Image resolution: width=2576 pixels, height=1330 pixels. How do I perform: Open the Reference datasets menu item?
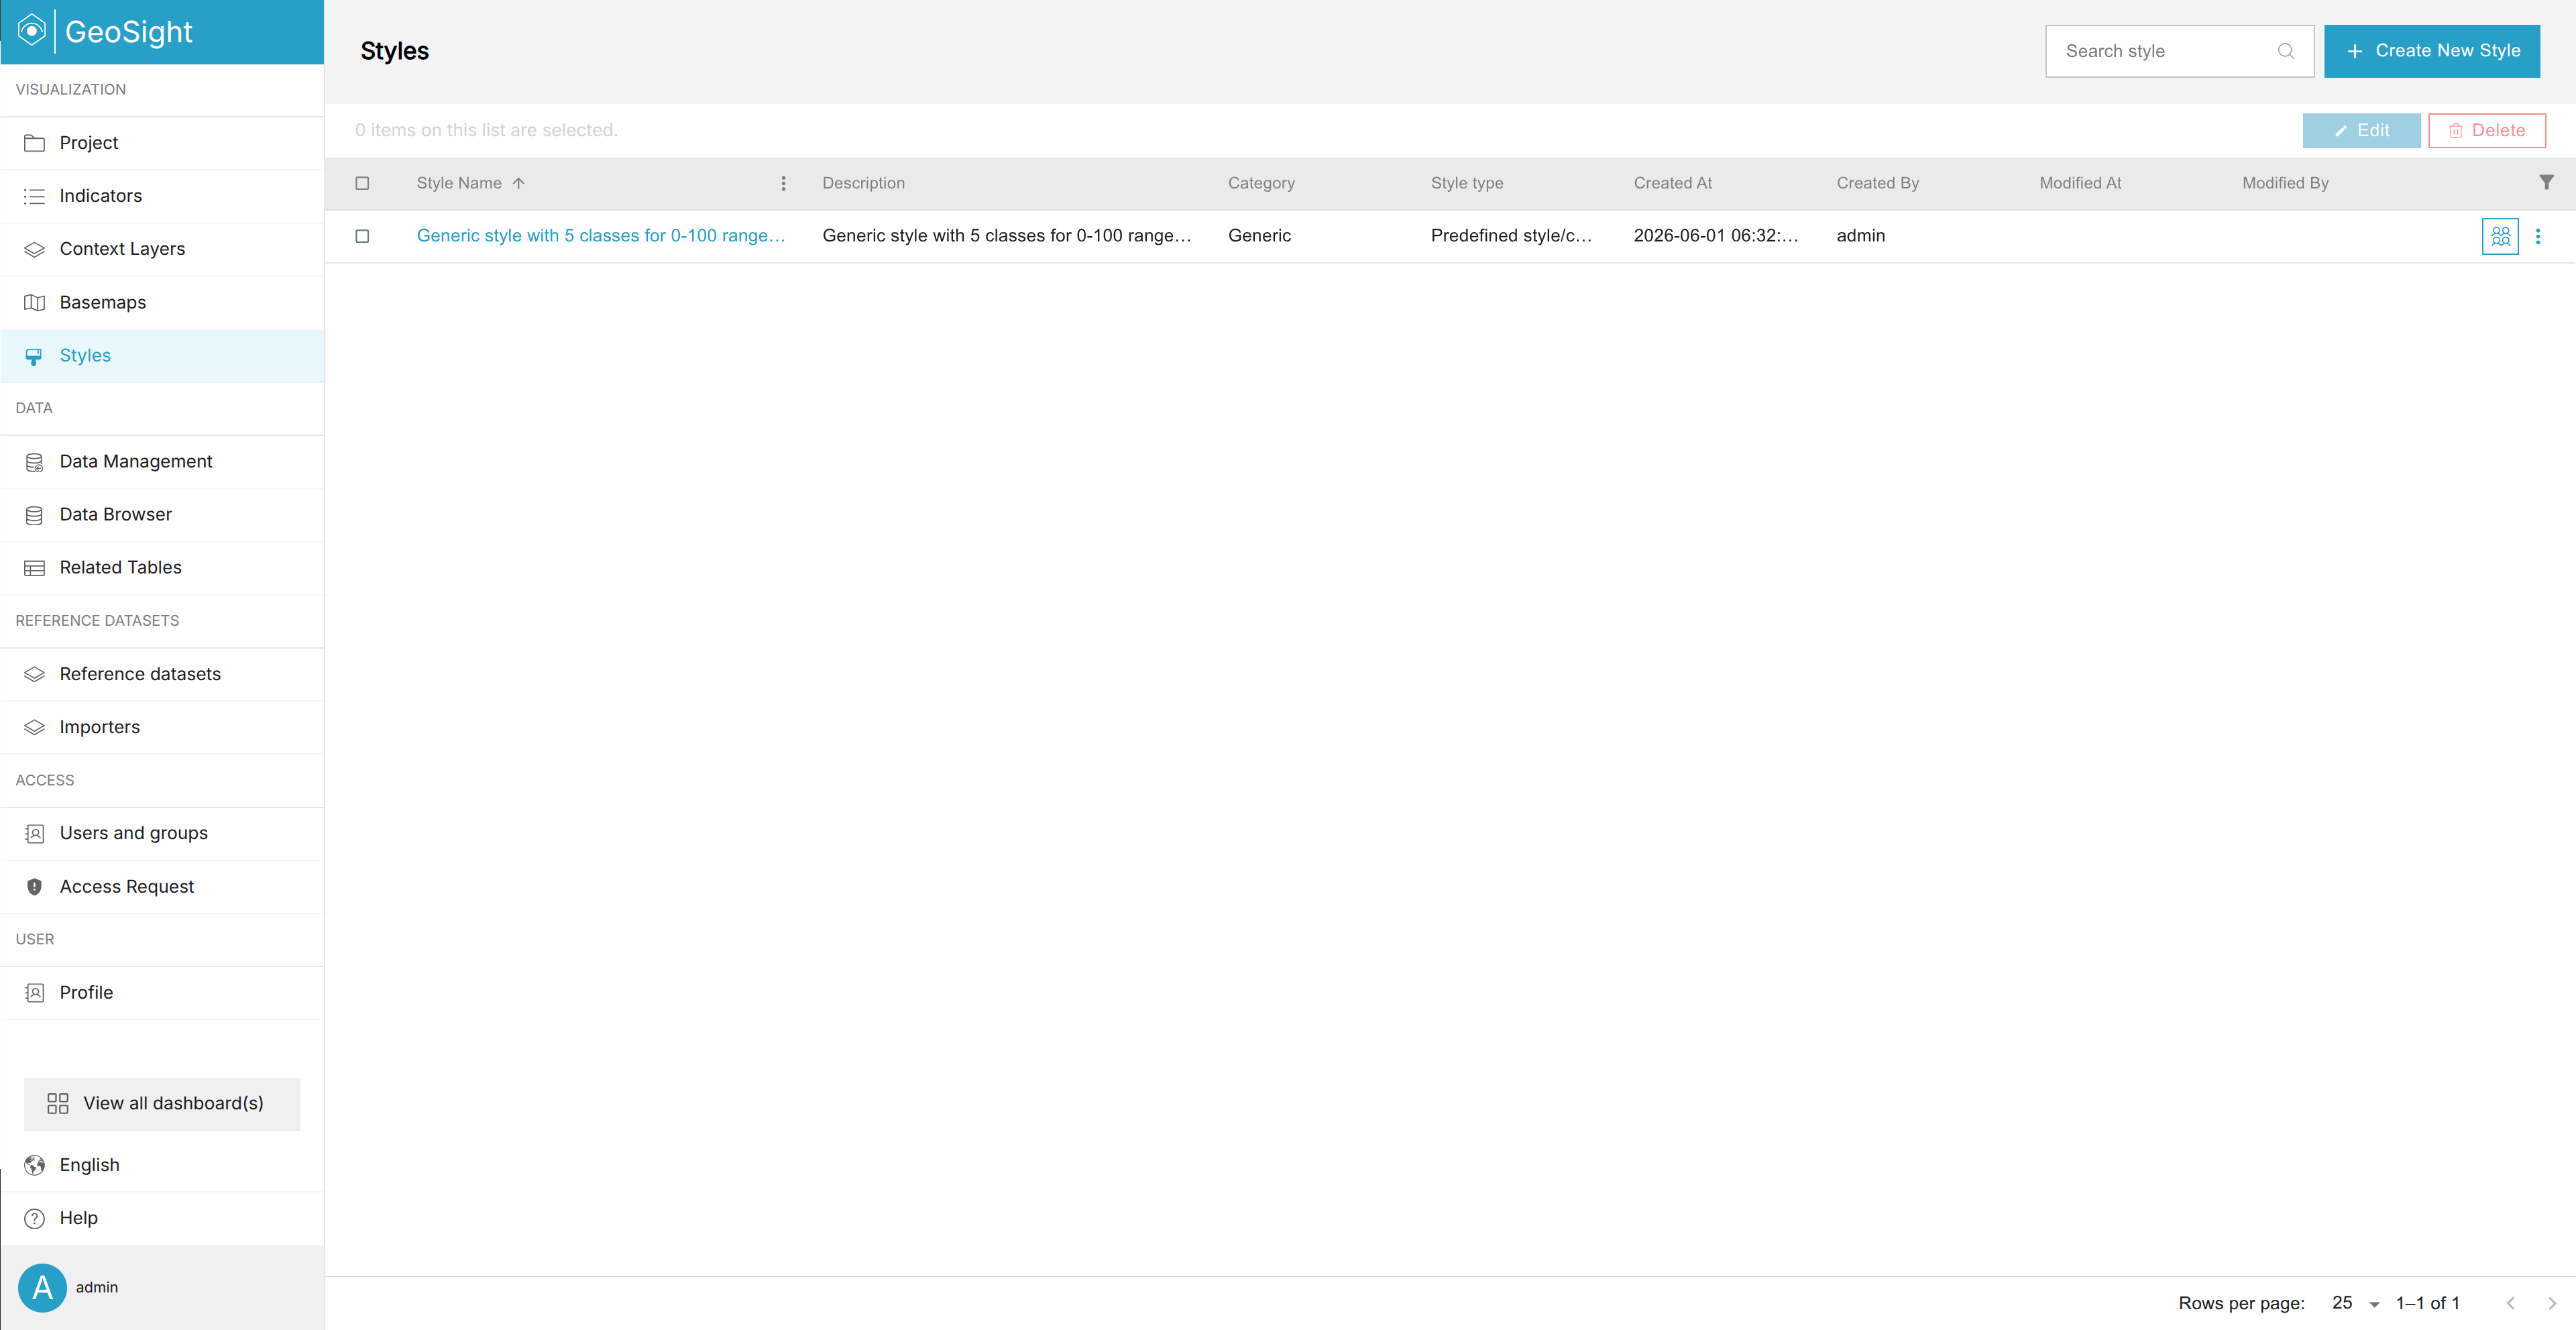pos(162,674)
